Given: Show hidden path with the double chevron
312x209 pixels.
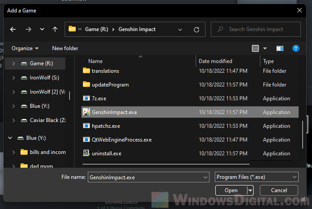Looking at the screenshot, I should 80,29.
